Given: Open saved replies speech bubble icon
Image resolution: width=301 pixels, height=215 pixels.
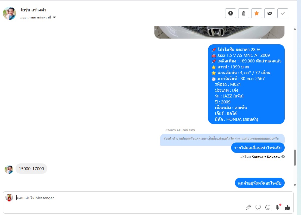Looking at the screenshot, I should (x=258, y=207).
